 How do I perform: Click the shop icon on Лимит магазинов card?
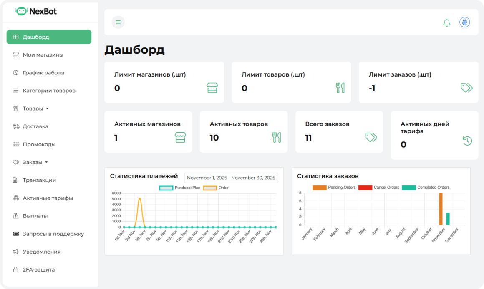pos(213,88)
